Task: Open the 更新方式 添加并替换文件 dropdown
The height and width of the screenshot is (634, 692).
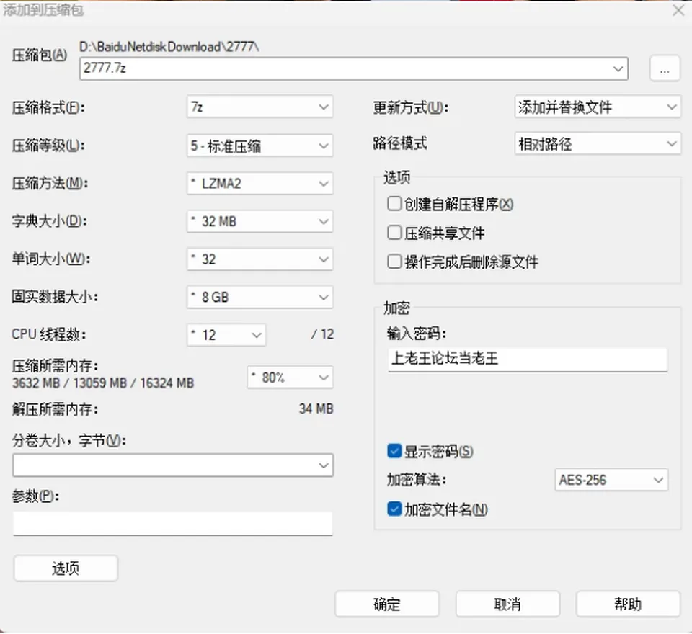Action: pos(598,107)
